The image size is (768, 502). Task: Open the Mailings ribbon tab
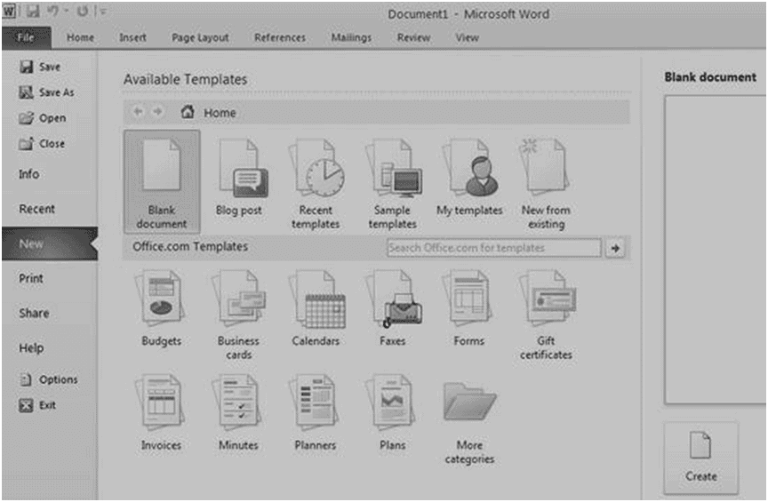pos(351,38)
